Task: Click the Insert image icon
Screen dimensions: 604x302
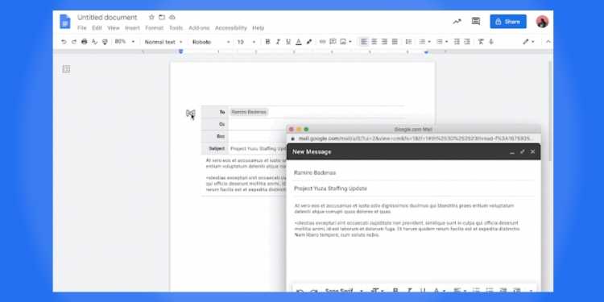Action: [343, 42]
